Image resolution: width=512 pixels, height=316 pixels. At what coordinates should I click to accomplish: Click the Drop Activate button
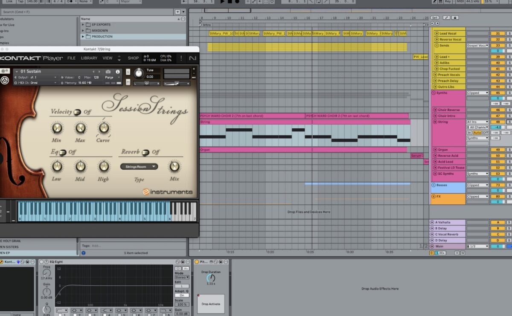[x=211, y=304]
